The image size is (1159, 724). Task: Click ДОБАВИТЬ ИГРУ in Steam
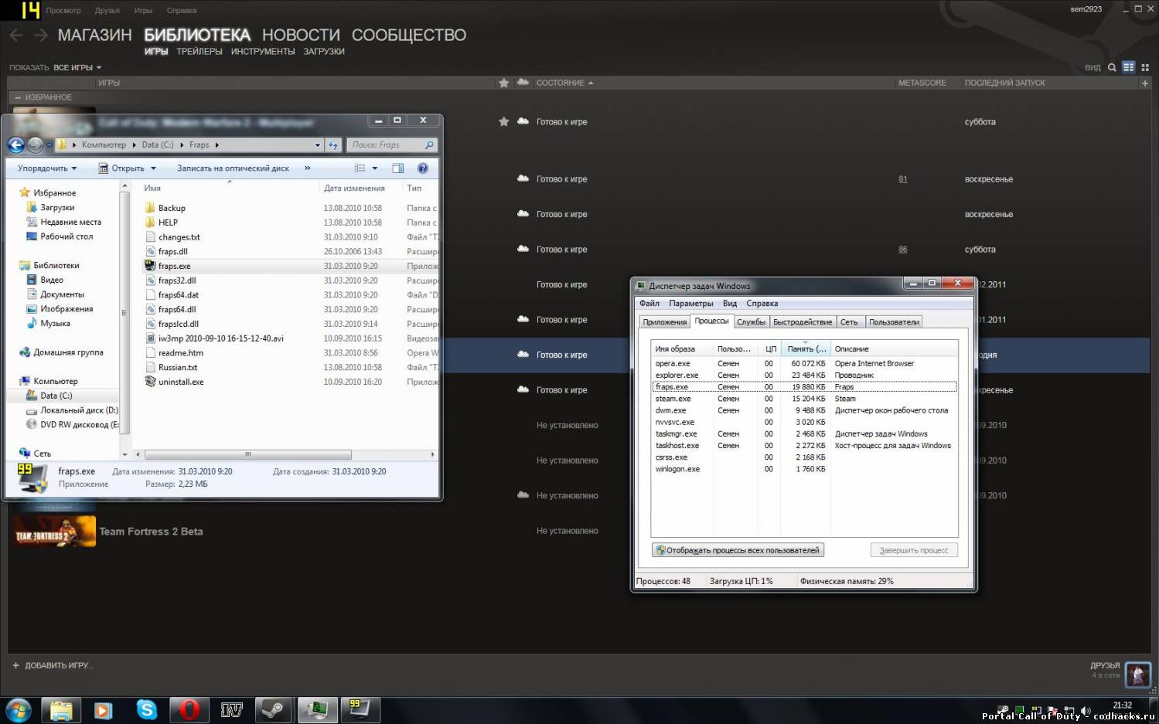[x=53, y=665]
